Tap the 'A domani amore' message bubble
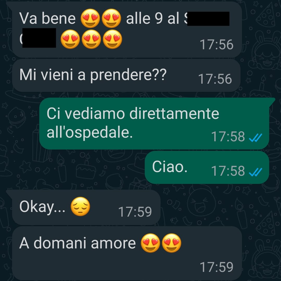 (127, 253)
